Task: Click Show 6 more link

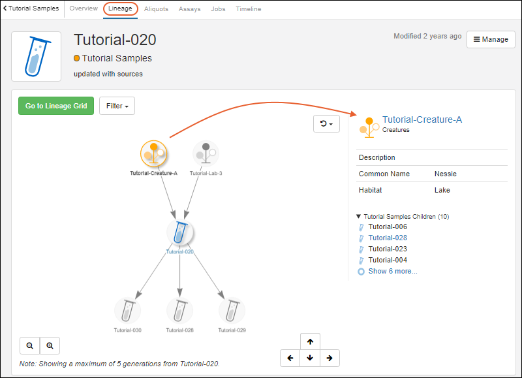Action: coord(392,271)
